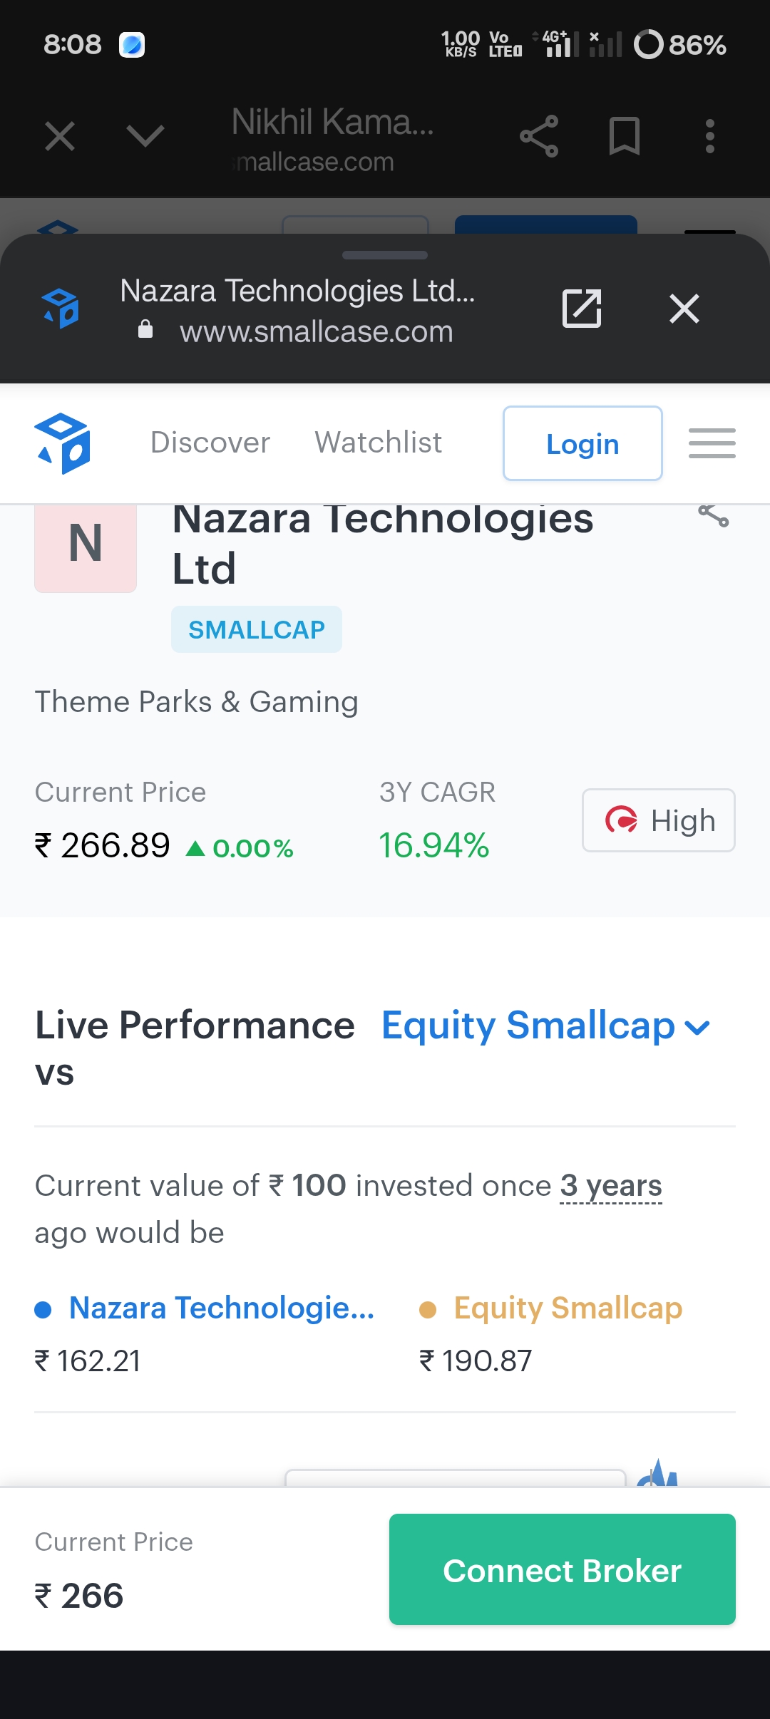The height and width of the screenshot is (1719, 770).
Task: Collapse the browser tab with down chevron
Action: click(145, 135)
